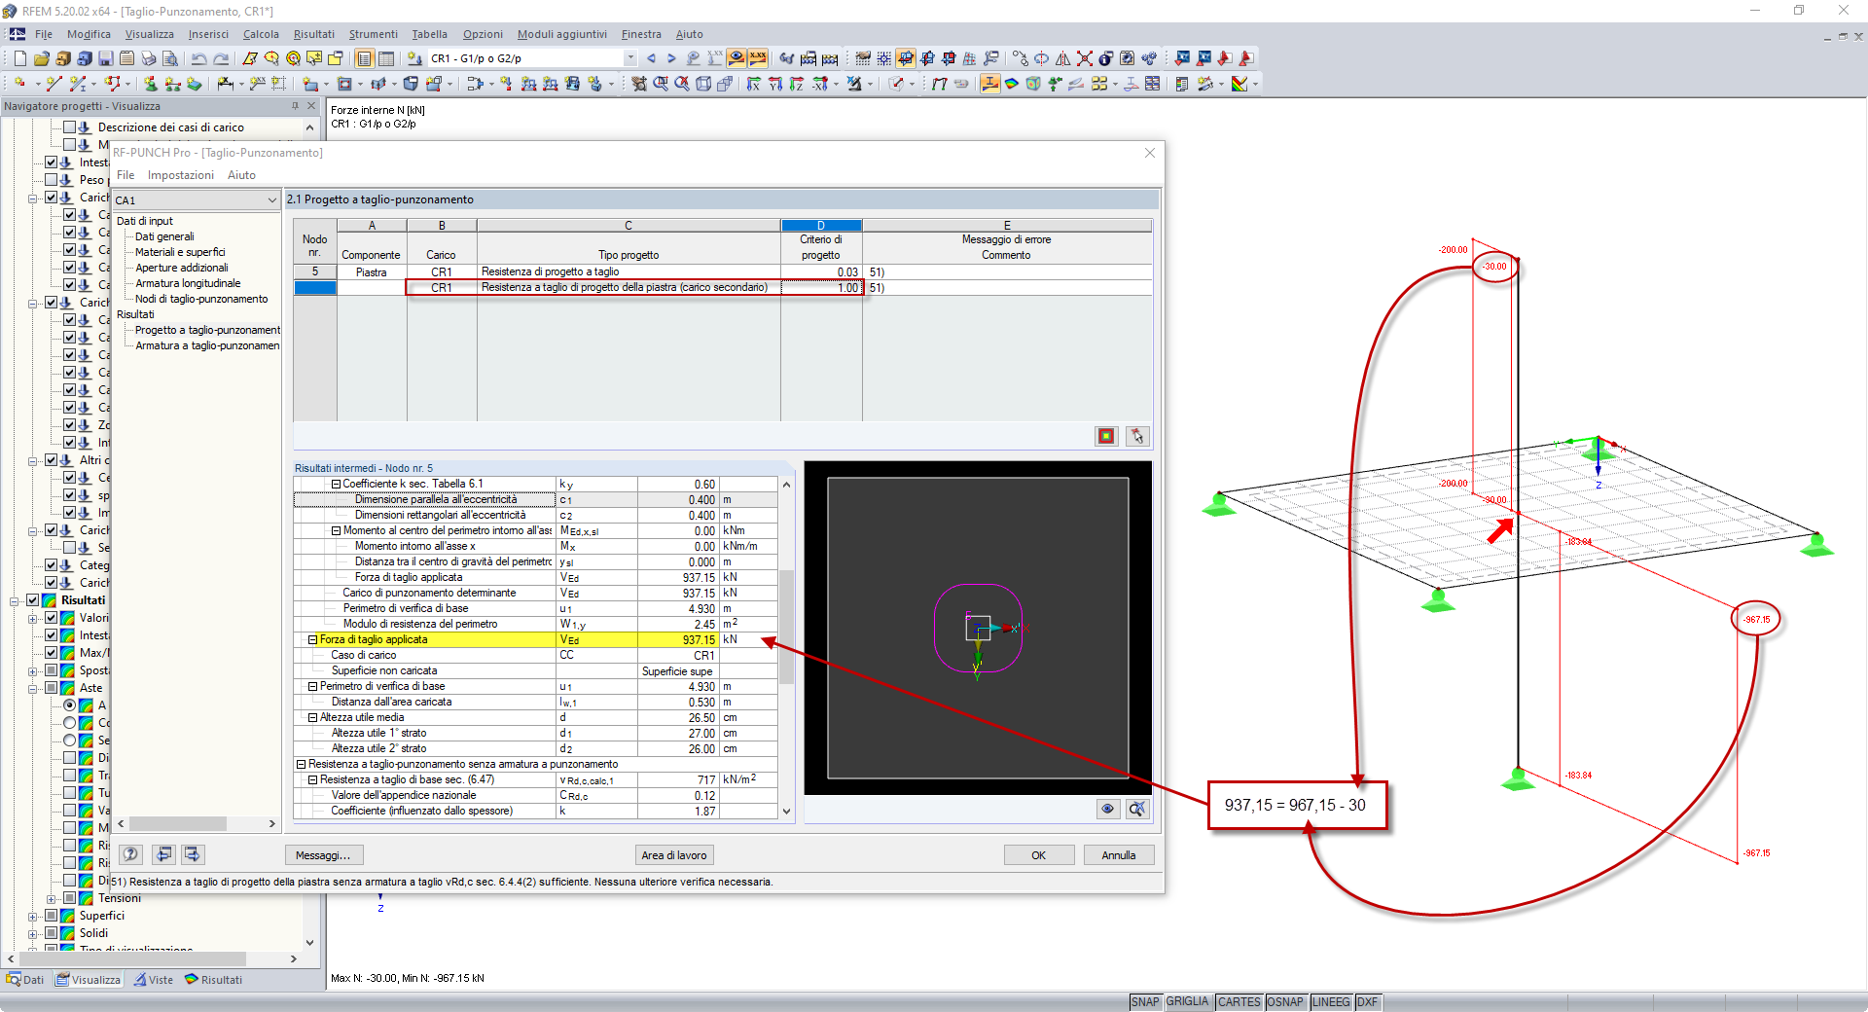This screenshot has height=1012, width=1868.
Task: Open the load case CR1 - G1/p combo box
Action: pos(532,58)
